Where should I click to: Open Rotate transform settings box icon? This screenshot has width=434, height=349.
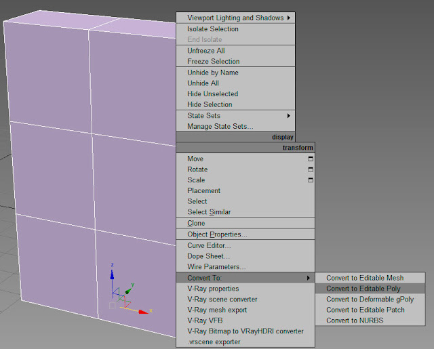coord(311,169)
